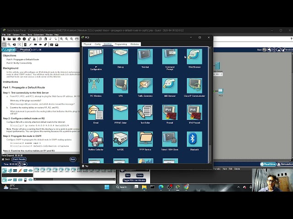Image resolution: width=293 pixels, height=219 pixels.
Task: Open IP Configuration in PC2 desktop
Action: (96, 57)
